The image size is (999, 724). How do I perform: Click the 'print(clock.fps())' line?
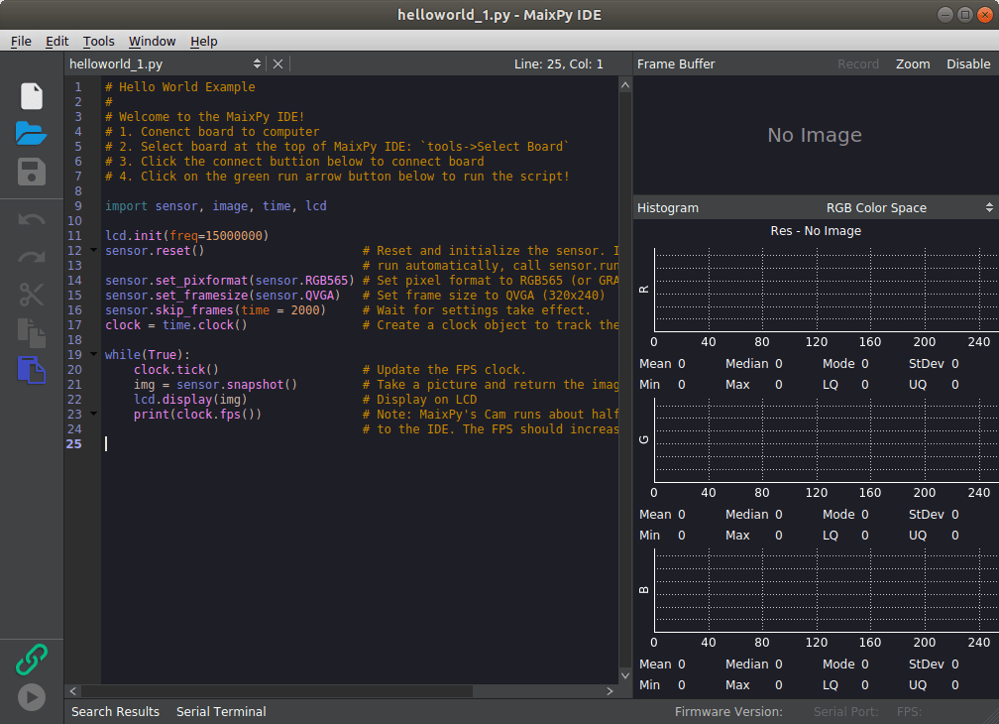coord(197,415)
